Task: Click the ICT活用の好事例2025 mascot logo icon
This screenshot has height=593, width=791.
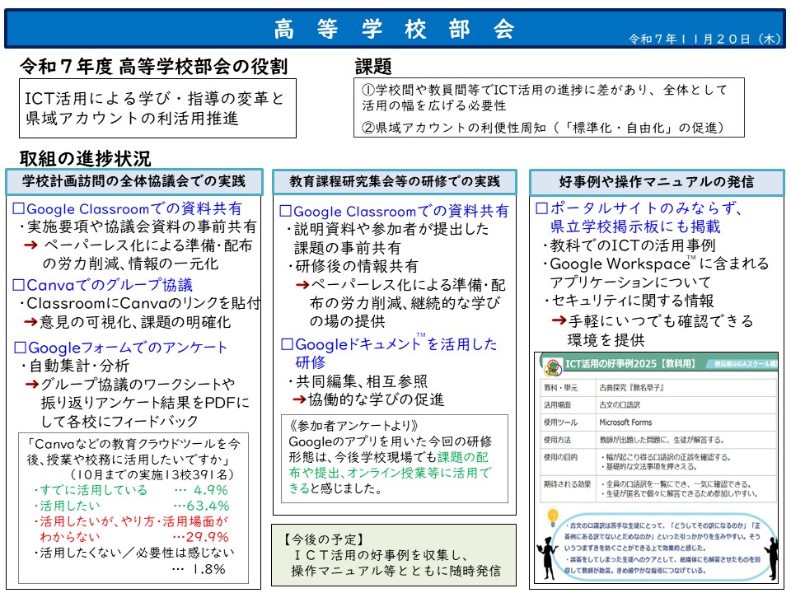Action: (555, 367)
